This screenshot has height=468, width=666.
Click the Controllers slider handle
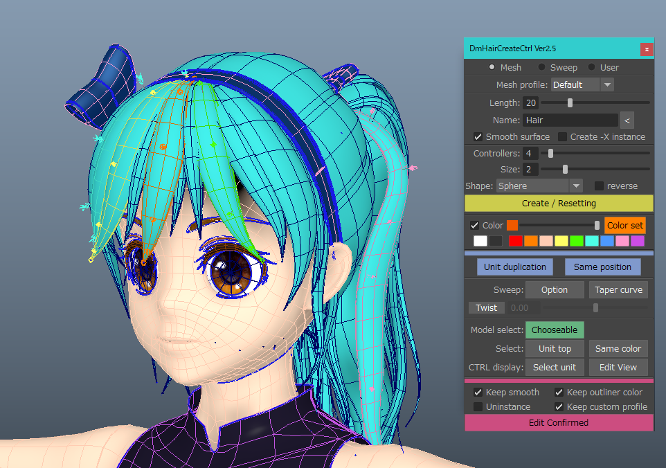pos(550,153)
